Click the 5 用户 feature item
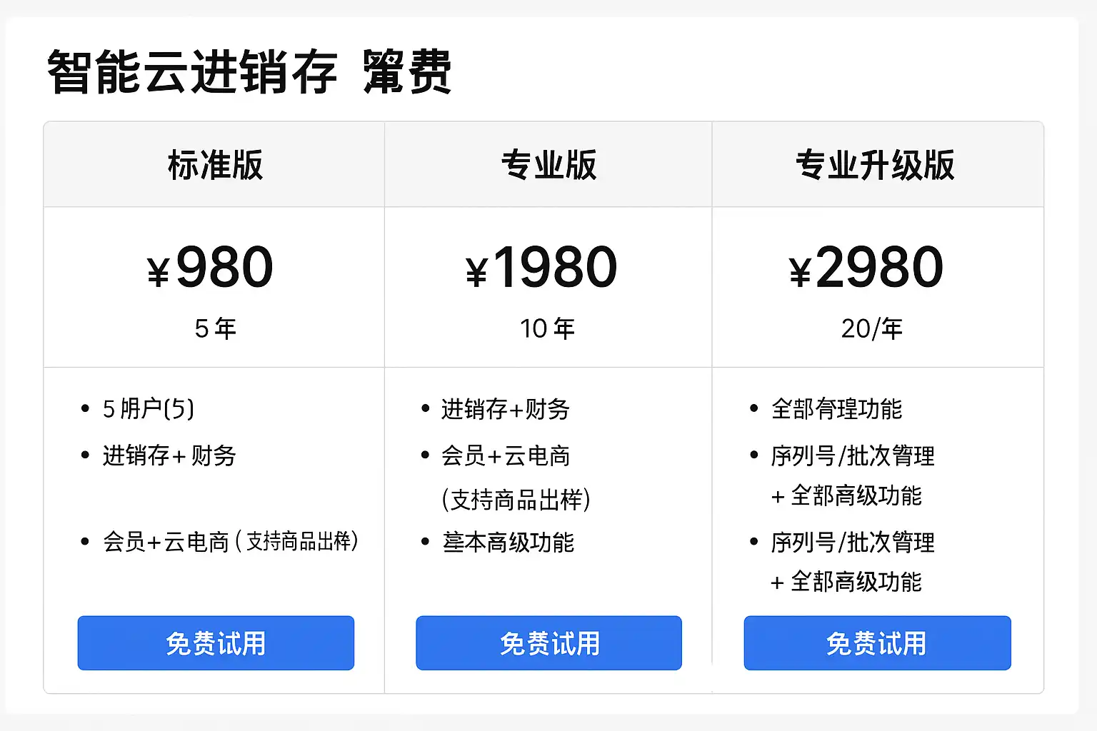 148,409
